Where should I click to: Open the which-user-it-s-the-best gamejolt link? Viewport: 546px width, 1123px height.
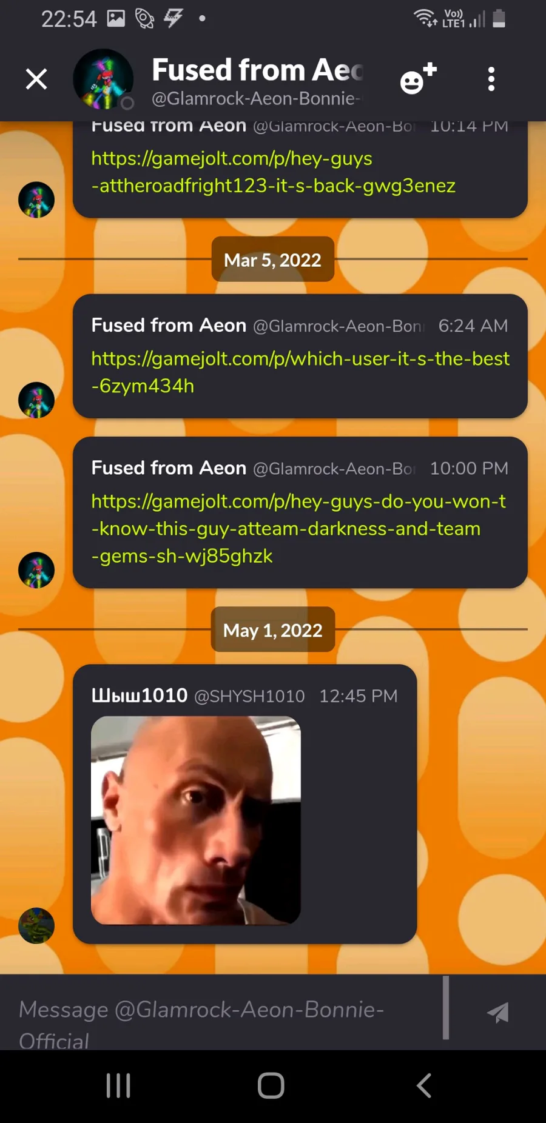click(x=300, y=372)
